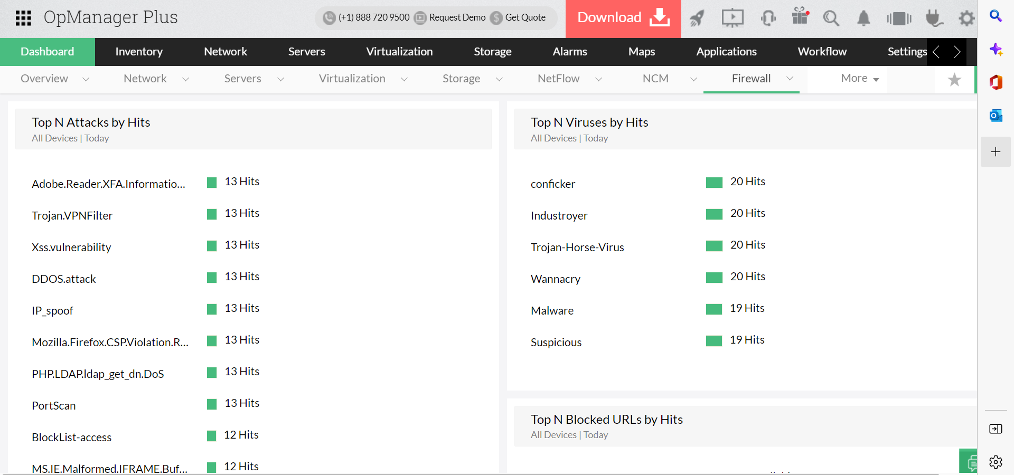Move main menu left with arrow
The image size is (1014, 475).
tap(936, 52)
